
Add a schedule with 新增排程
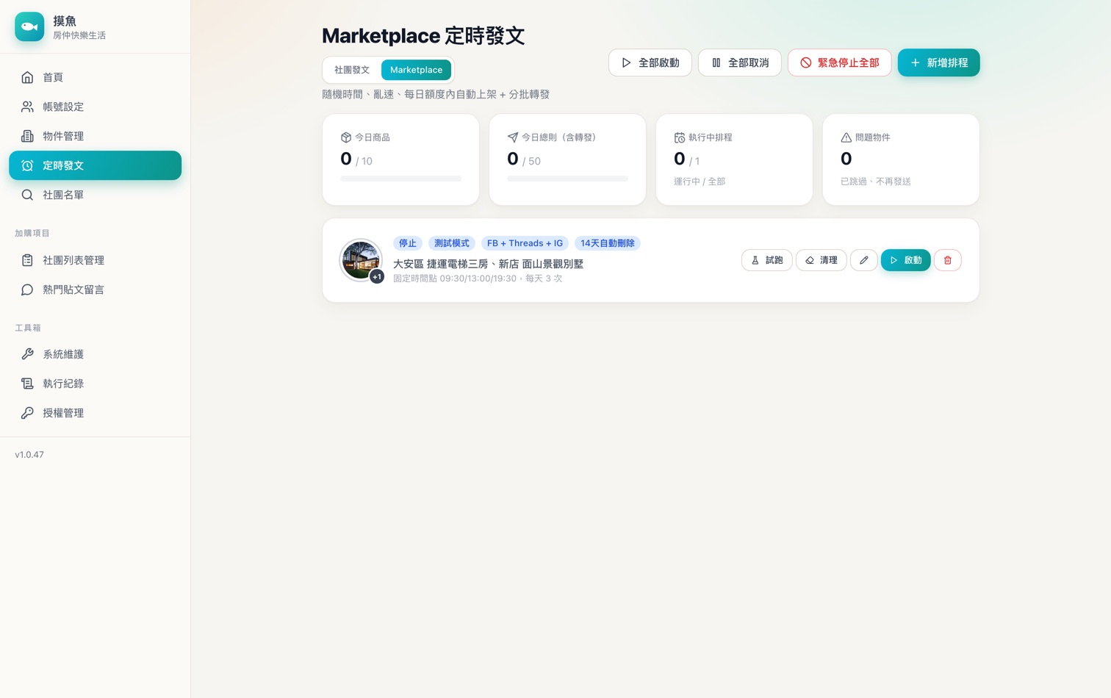tap(939, 62)
